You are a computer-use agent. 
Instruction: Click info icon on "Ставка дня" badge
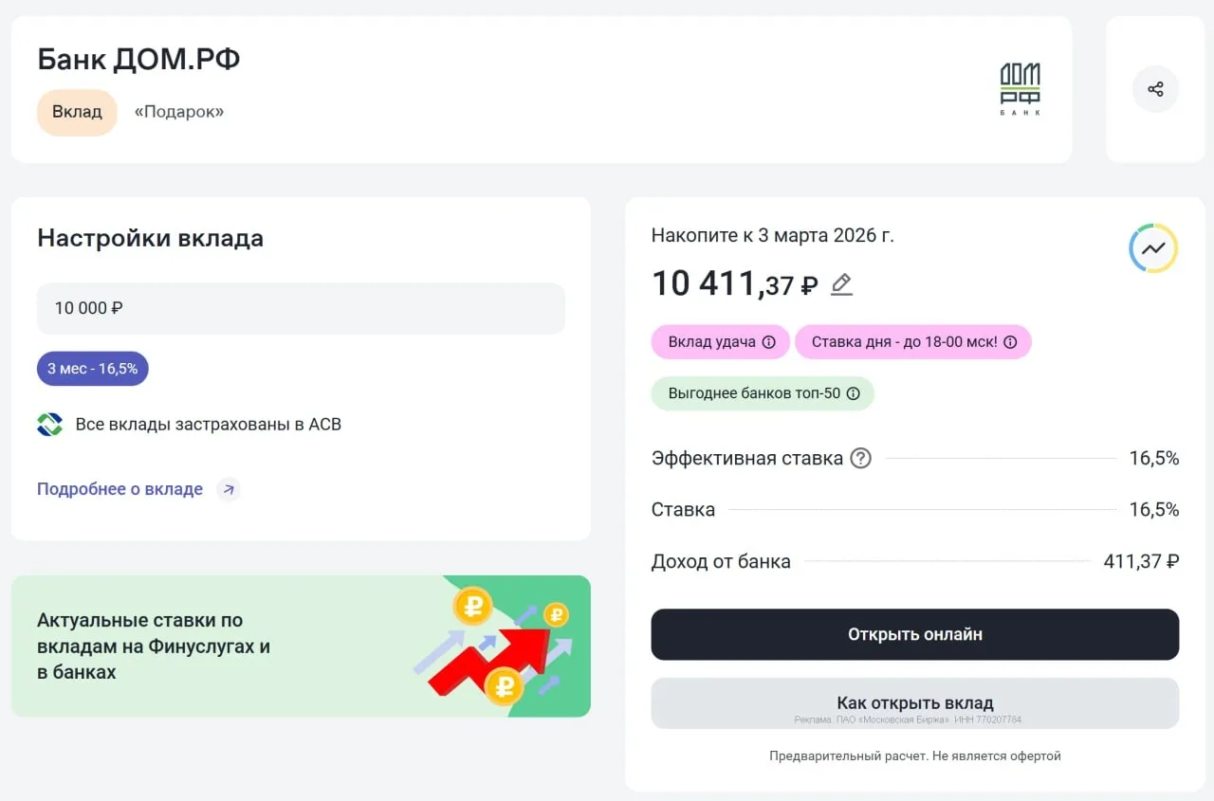coord(1010,342)
